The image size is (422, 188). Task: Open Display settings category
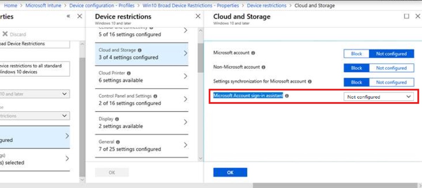click(141, 123)
